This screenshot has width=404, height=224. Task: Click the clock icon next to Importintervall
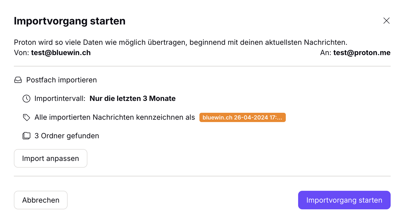click(26, 99)
